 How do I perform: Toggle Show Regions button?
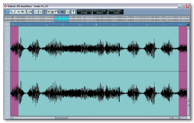[56, 12]
